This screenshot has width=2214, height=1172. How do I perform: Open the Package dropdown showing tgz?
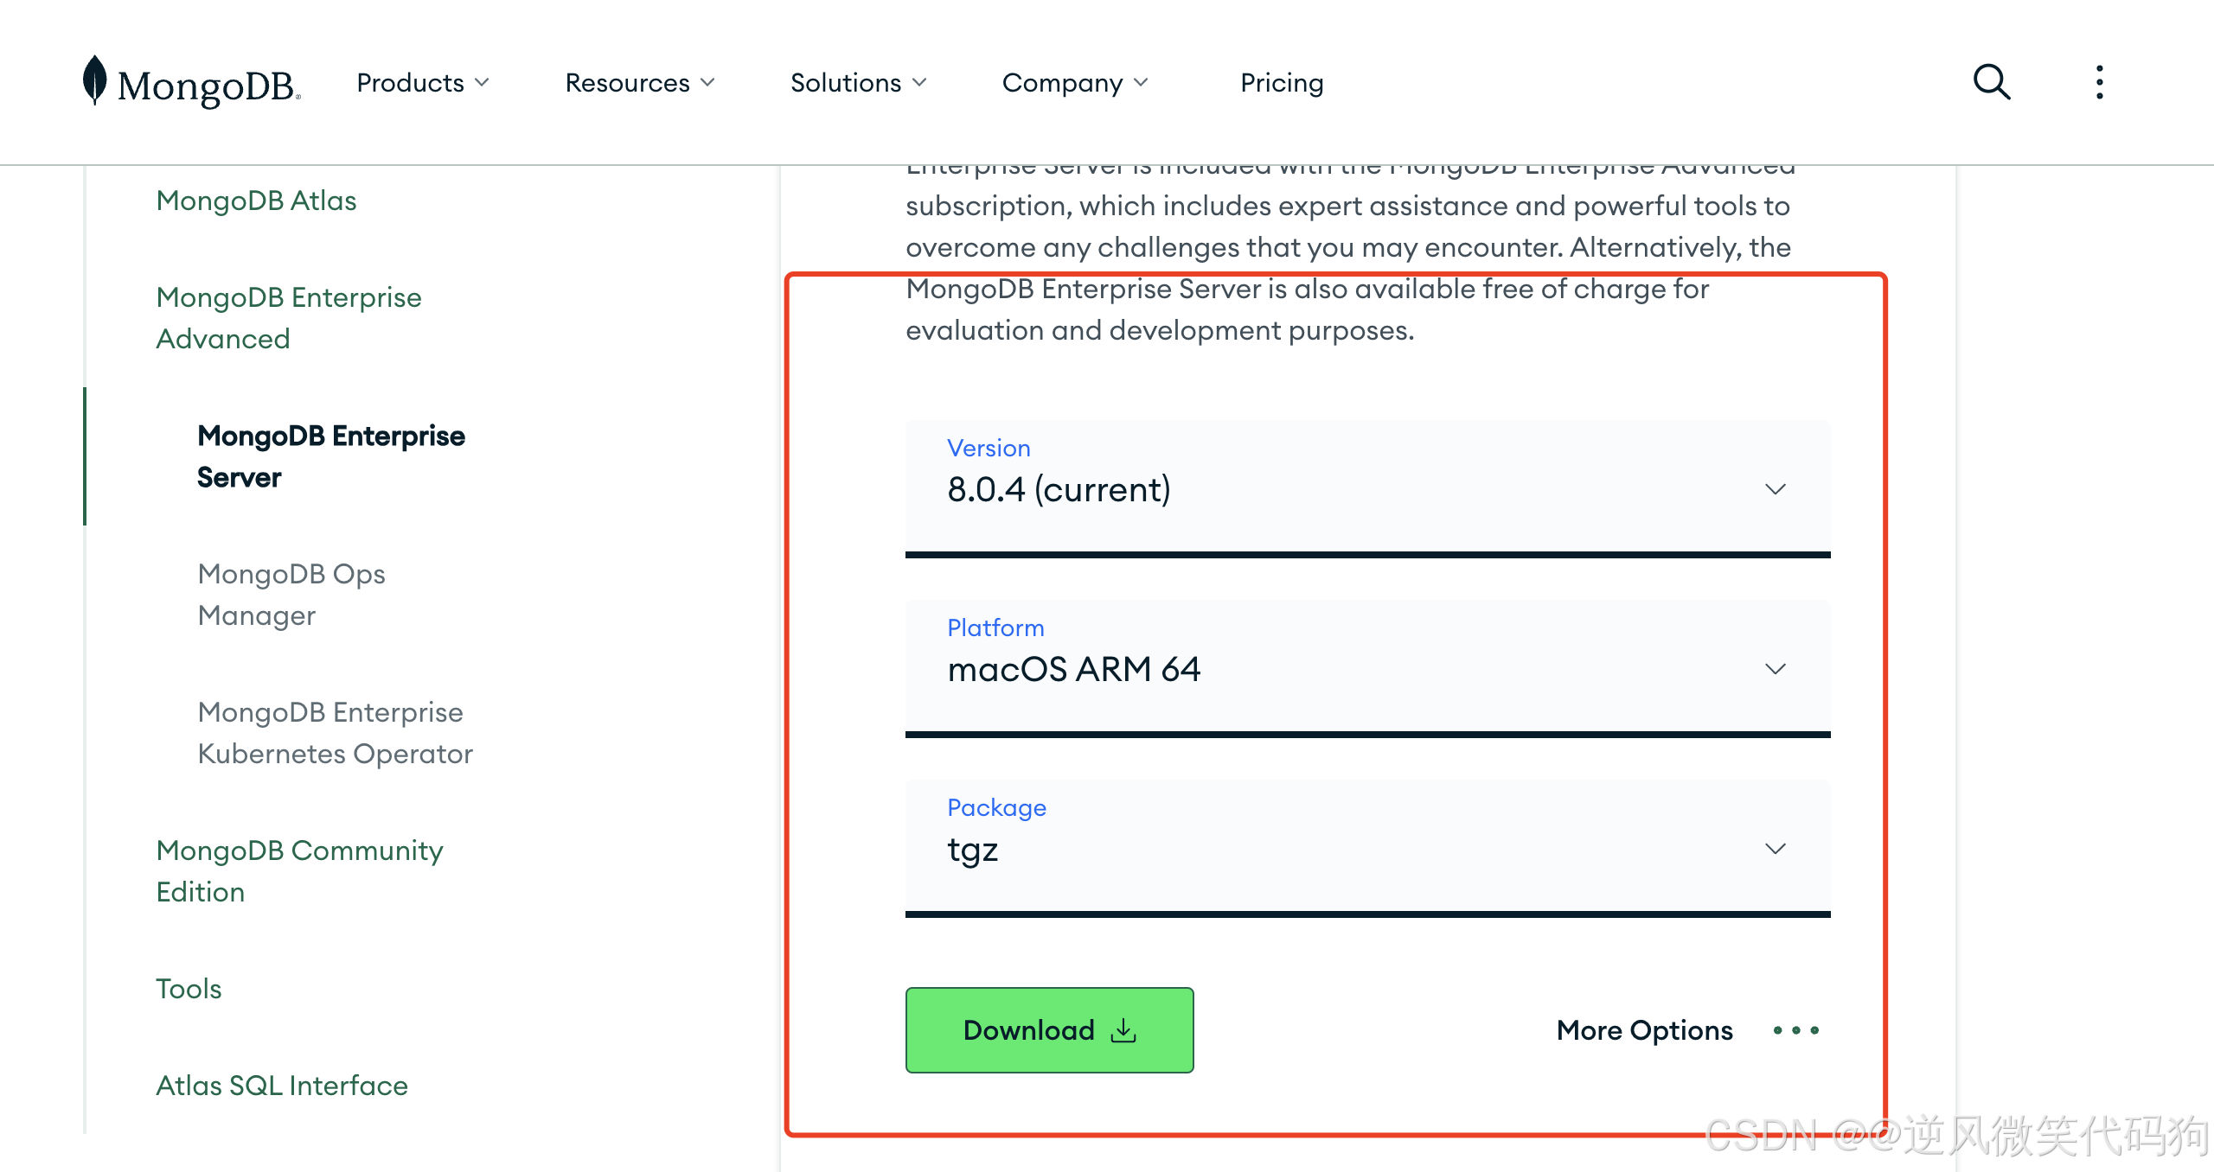[x=1367, y=848]
